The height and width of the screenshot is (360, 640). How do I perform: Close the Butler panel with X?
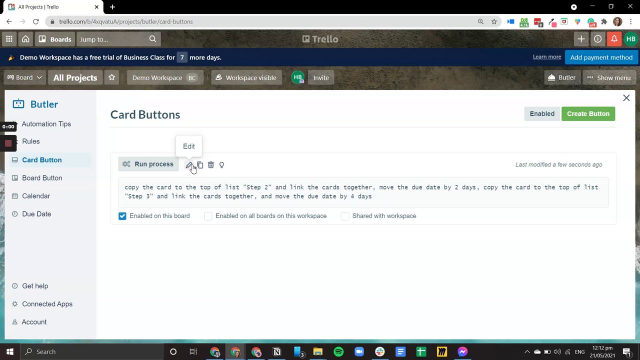[626, 98]
